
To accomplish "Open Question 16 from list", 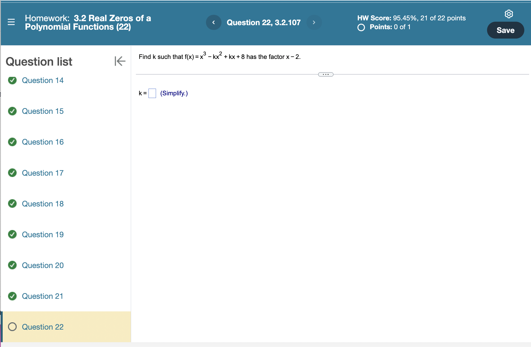I will click(x=43, y=142).
